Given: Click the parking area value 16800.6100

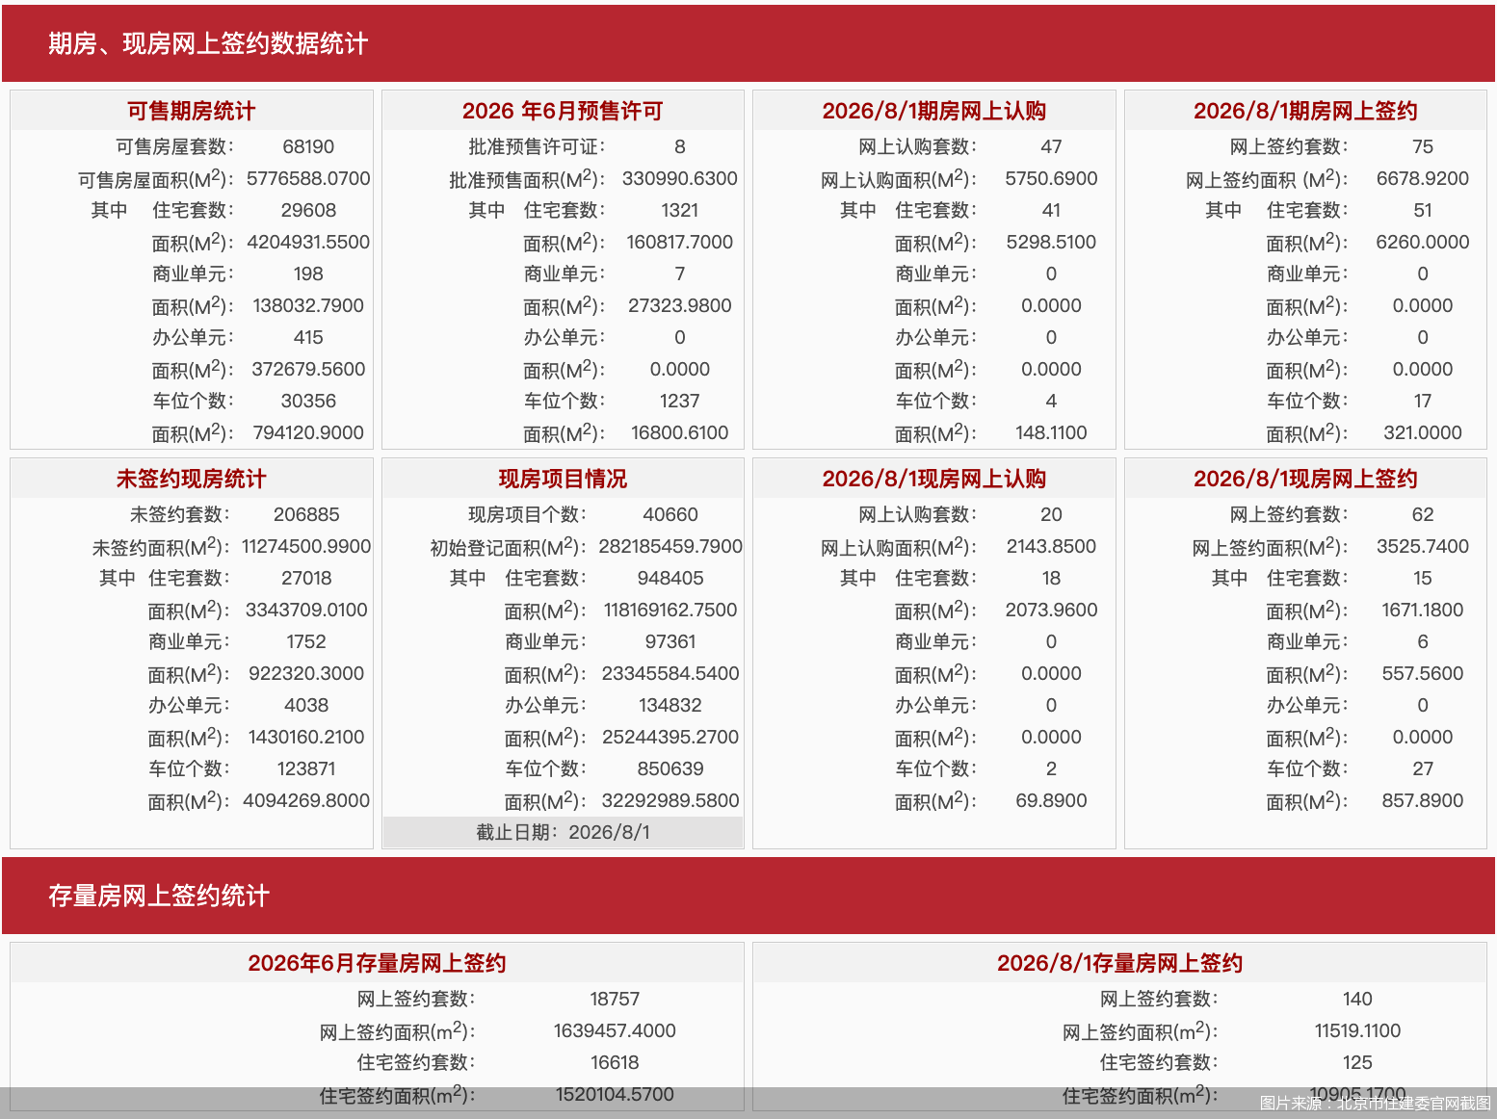Looking at the screenshot, I should [680, 432].
